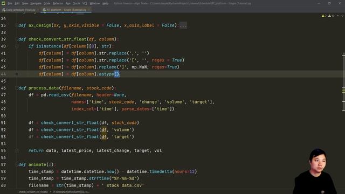Image resolution: width=345 pixels, height=194 pixels.
Task: Open the Navigate menu
Action: 36,4
